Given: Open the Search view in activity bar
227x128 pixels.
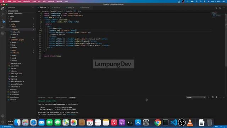Looking at the screenshot, I should (3, 15).
